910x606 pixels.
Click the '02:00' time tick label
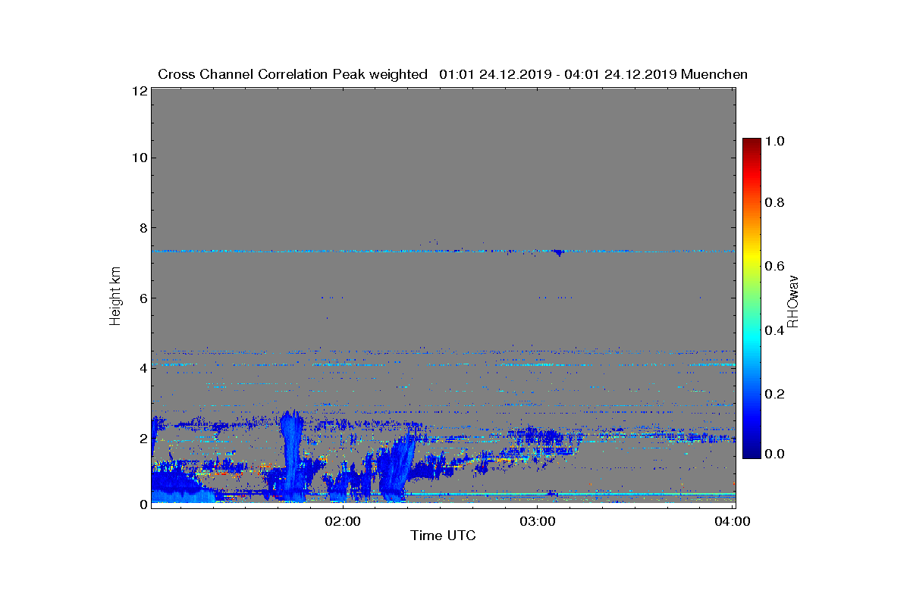point(344,521)
